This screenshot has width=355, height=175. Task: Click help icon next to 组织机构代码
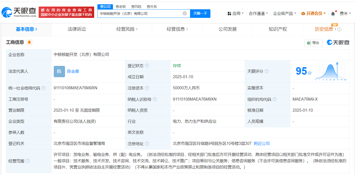(x=275, y=99)
